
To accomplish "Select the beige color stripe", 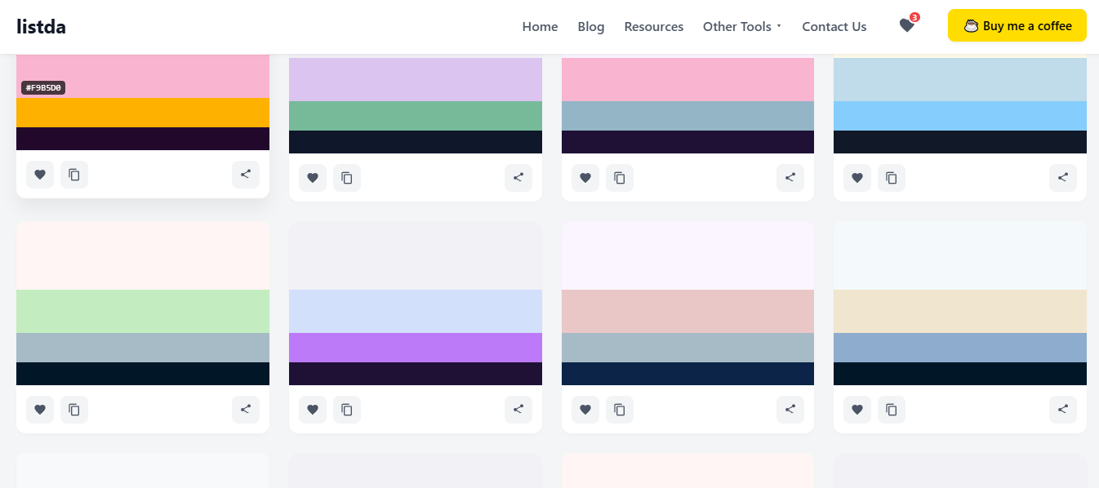I will tap(960, 311).
